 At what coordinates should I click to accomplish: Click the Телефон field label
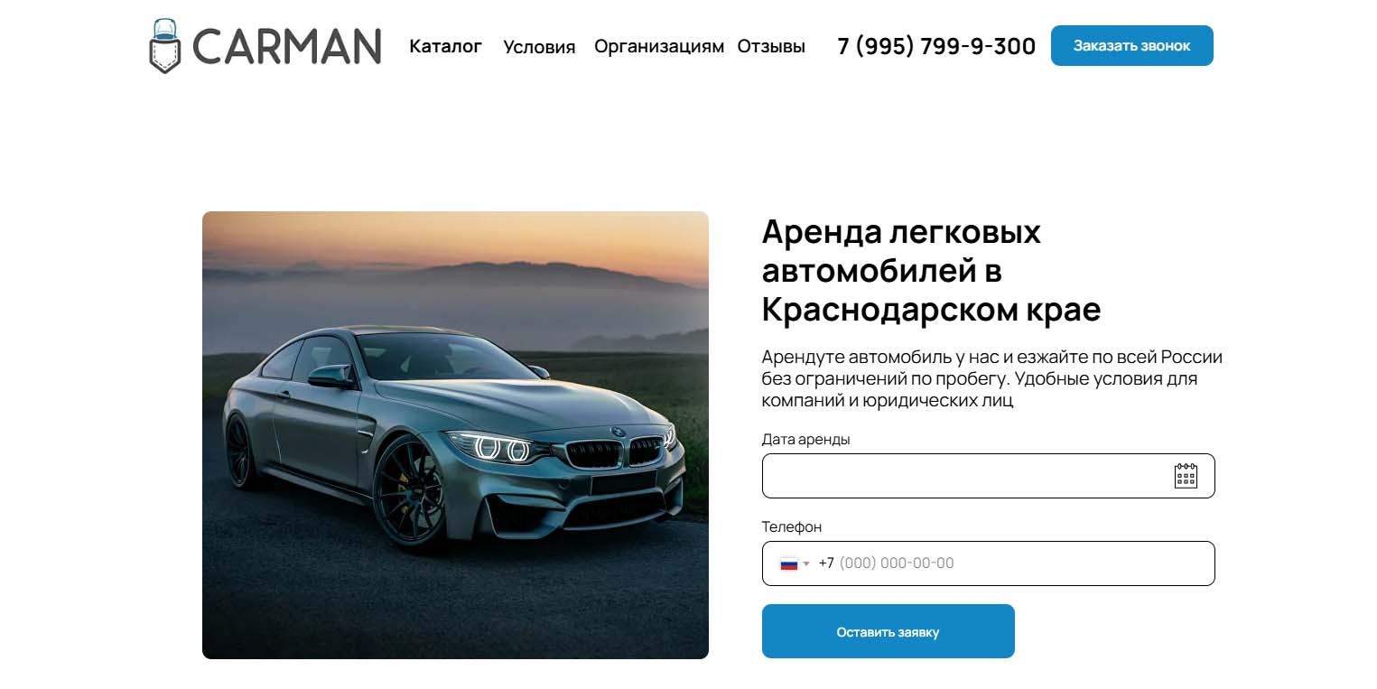tap(792, 527)
